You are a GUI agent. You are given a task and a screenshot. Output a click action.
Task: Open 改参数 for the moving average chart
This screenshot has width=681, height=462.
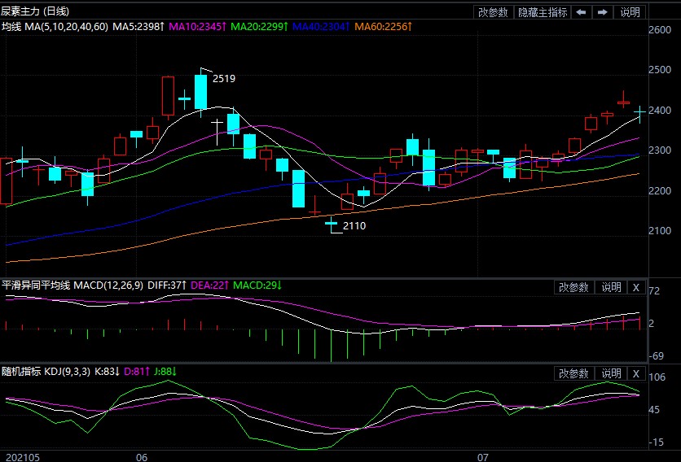point(494,12)
